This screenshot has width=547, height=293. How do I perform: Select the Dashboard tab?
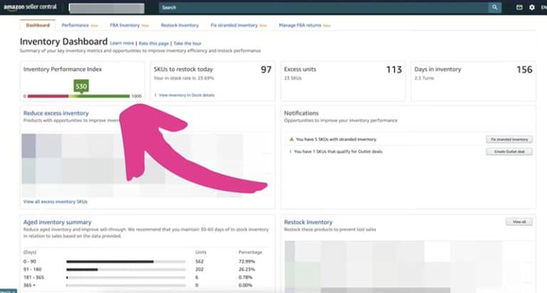38,25
